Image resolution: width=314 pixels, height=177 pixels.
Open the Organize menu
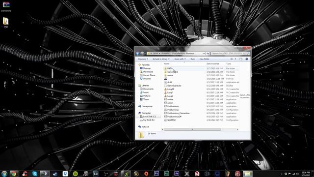click(143, 59)
